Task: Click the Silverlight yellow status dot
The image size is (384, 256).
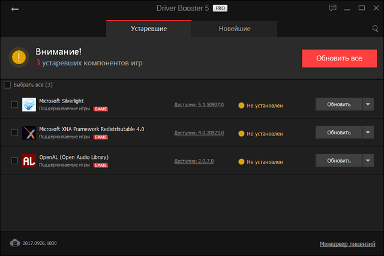Action: (241, 106)
